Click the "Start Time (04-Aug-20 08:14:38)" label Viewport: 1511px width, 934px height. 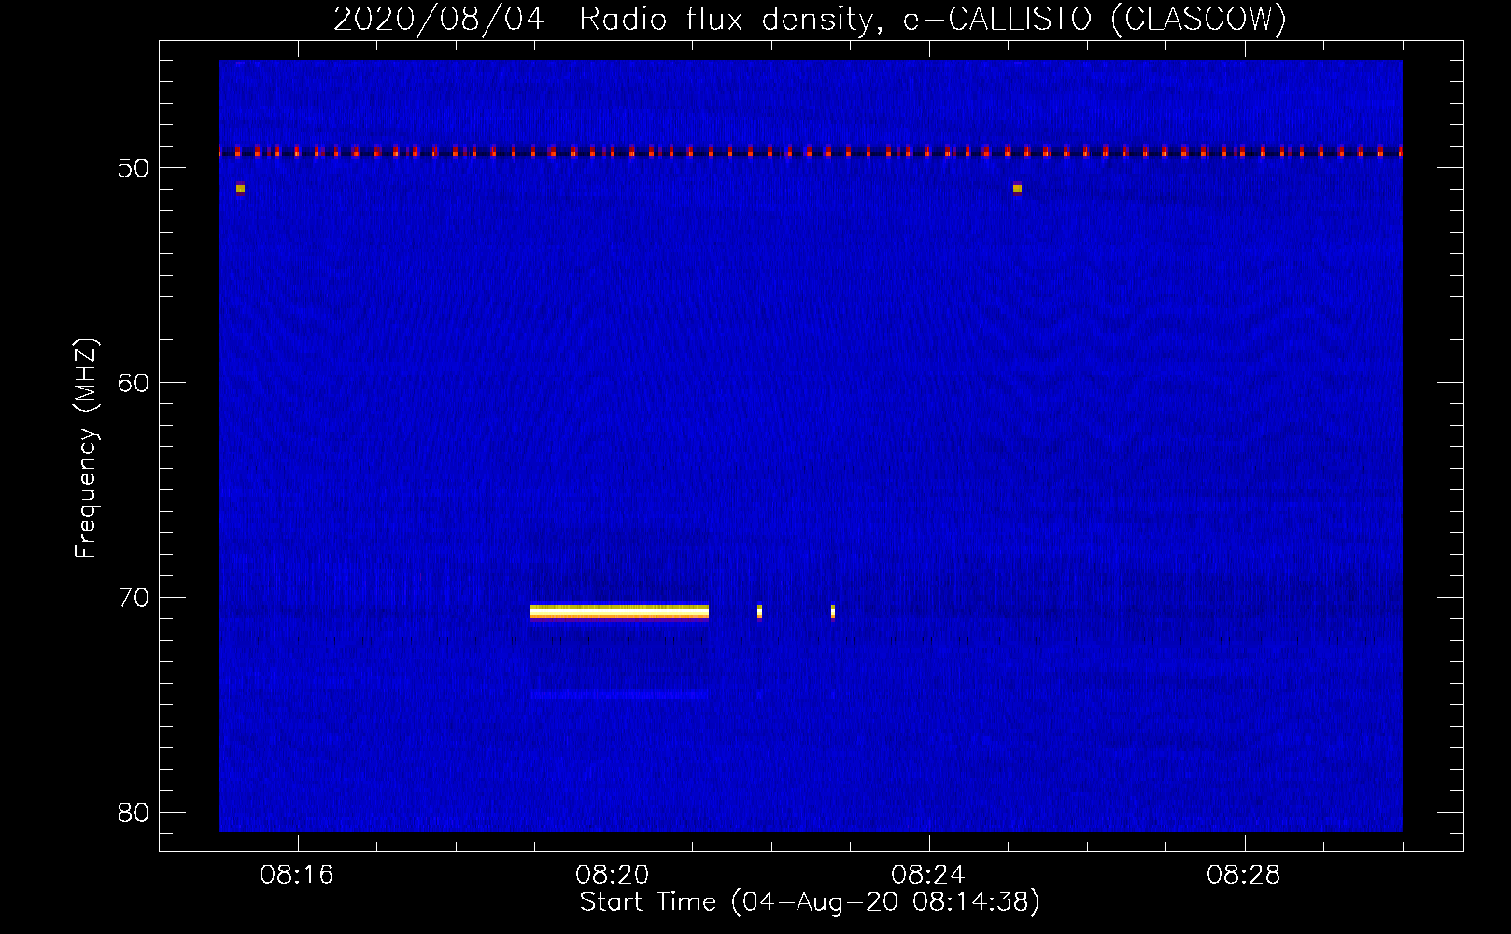point(810,902)
